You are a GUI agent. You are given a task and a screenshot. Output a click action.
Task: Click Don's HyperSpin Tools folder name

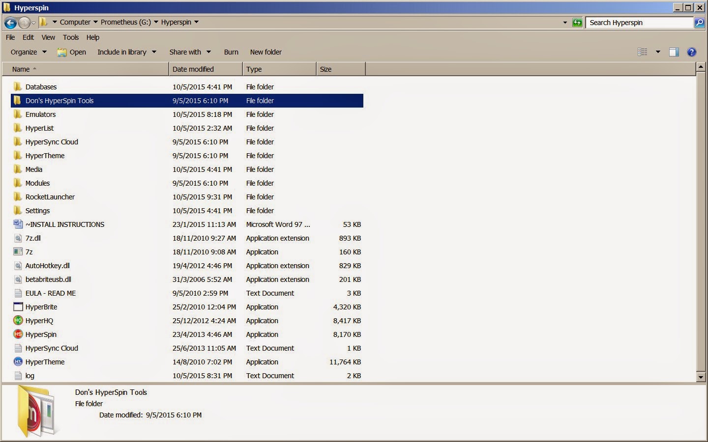point(59,101)
